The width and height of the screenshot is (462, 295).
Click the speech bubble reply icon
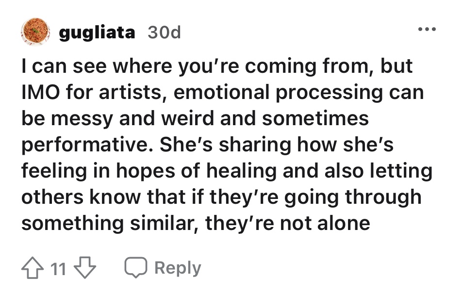[135, 268]
